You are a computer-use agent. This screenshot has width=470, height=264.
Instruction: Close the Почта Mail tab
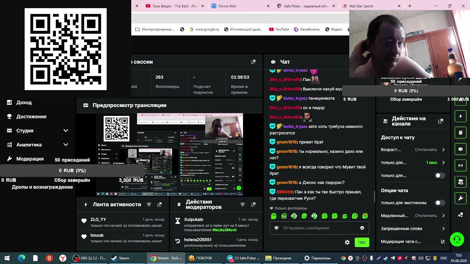coord(268,6)
